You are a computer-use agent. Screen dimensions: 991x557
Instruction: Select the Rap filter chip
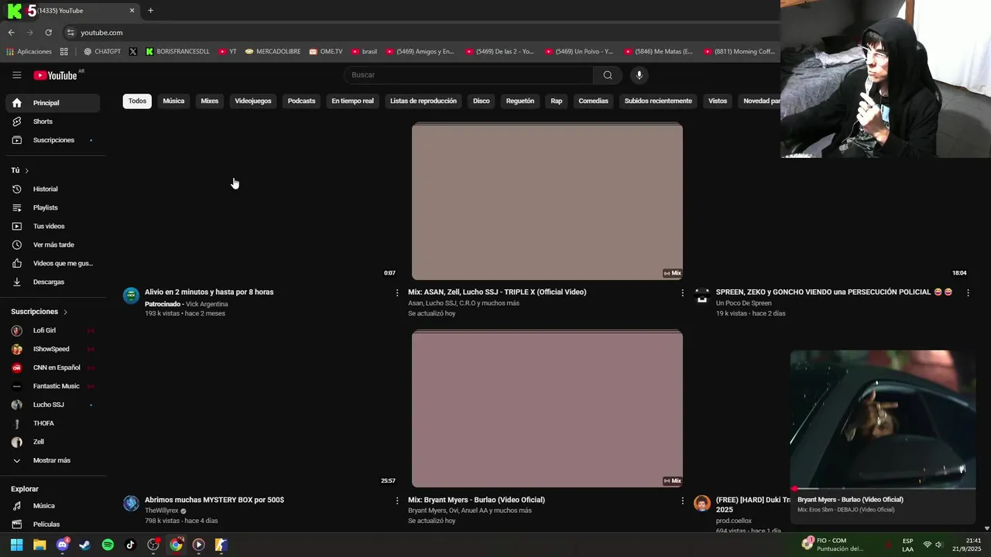[557, 101]
